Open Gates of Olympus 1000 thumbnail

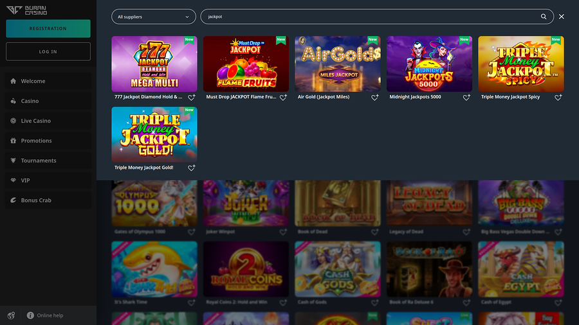154,203
